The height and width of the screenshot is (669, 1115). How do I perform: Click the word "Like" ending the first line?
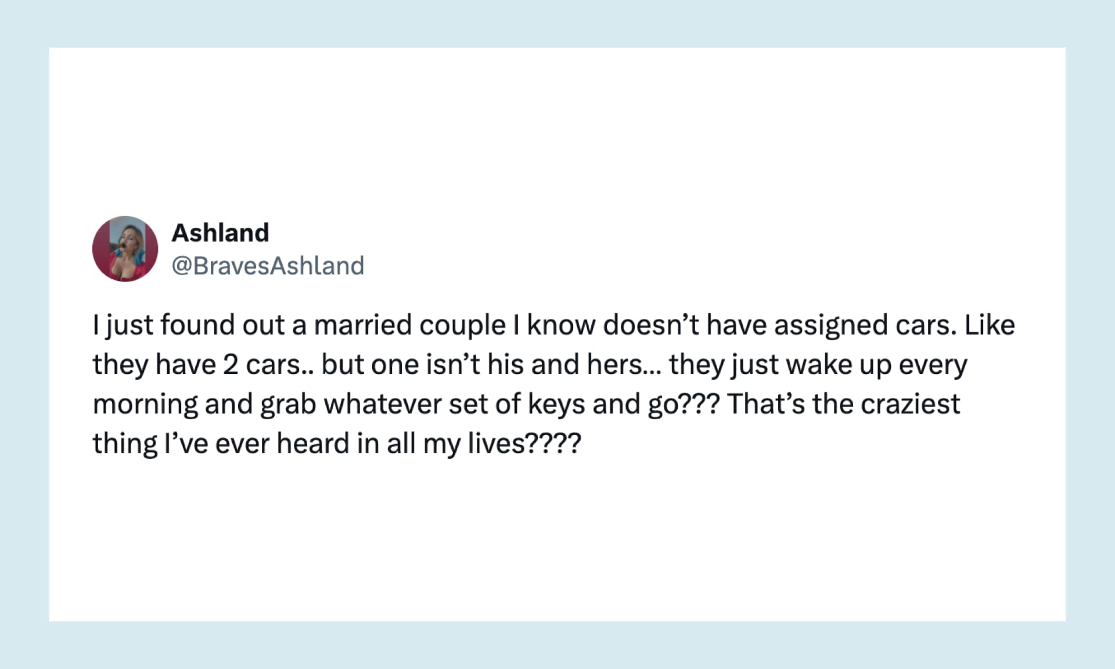[990, 325]
